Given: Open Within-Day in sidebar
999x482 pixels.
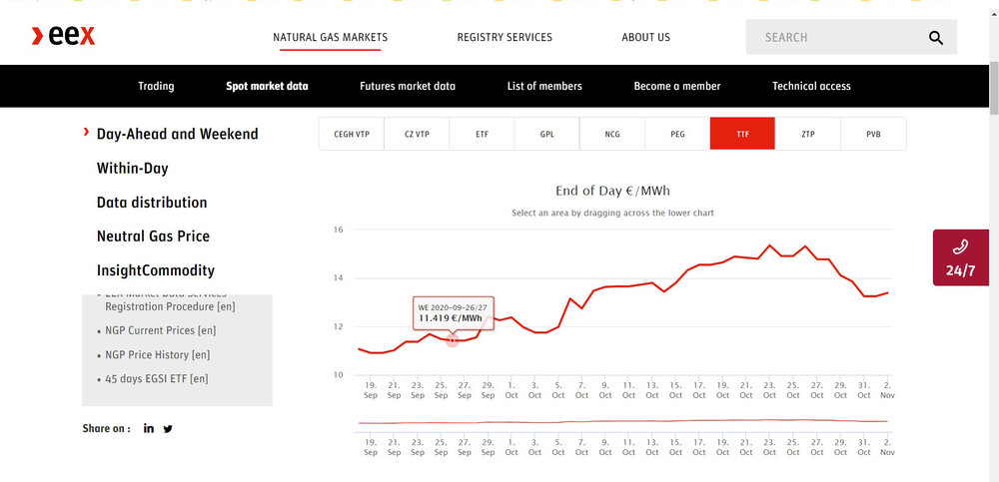Looking at the screenshot, I should click(x=132, y=169).
